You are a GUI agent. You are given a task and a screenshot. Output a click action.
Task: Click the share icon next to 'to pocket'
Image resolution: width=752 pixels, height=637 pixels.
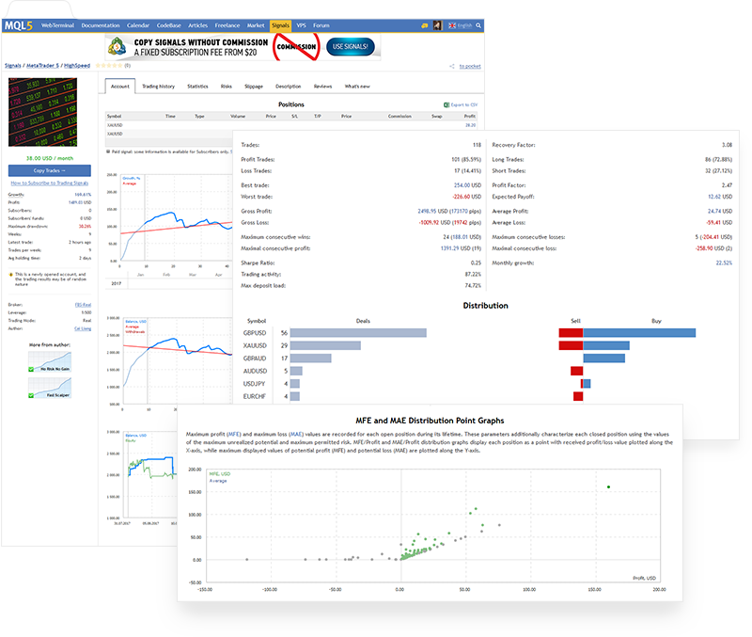451,66
